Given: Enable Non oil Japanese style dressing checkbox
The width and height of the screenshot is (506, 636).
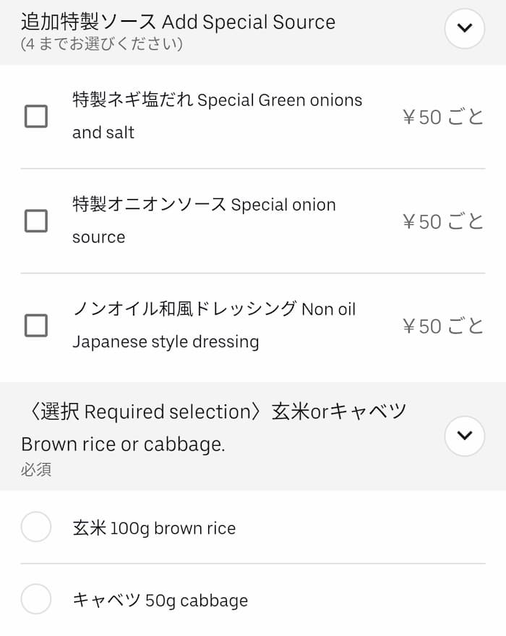Looking at the screenshot, I should click(x=36, y=326).
